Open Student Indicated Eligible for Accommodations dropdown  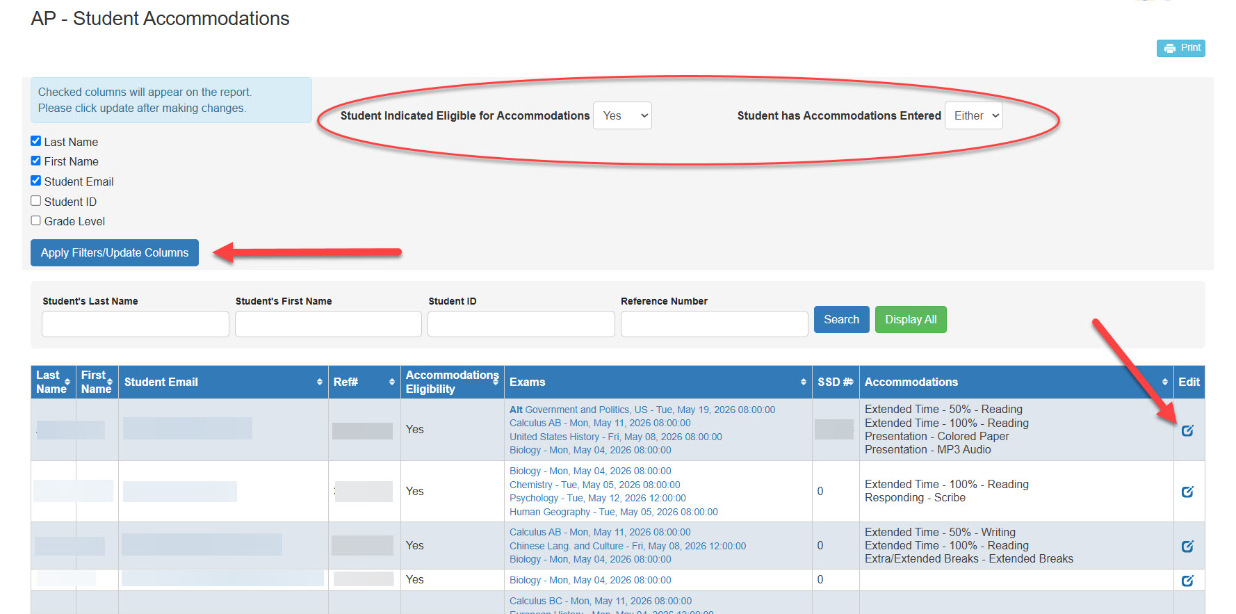pyautogui.click(x=622, y=115)
